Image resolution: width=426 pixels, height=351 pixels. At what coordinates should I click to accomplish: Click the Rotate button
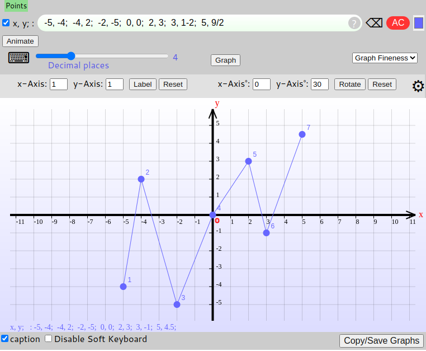pyautogui.click(x=350, y=84)
